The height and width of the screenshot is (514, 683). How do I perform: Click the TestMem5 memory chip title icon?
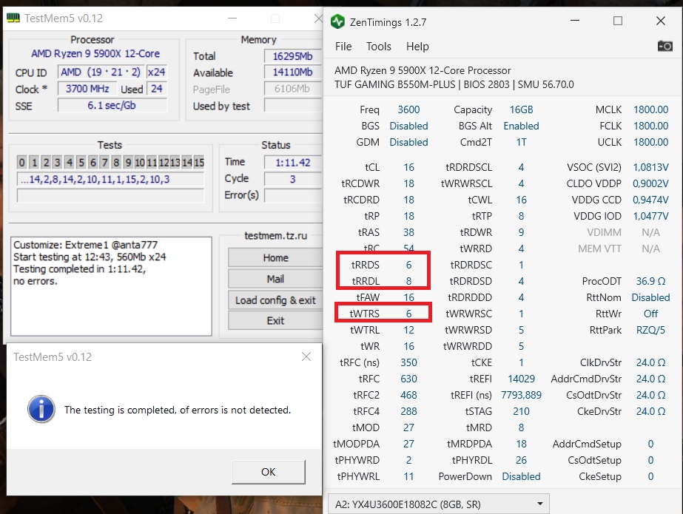click(x=13, y=18)
